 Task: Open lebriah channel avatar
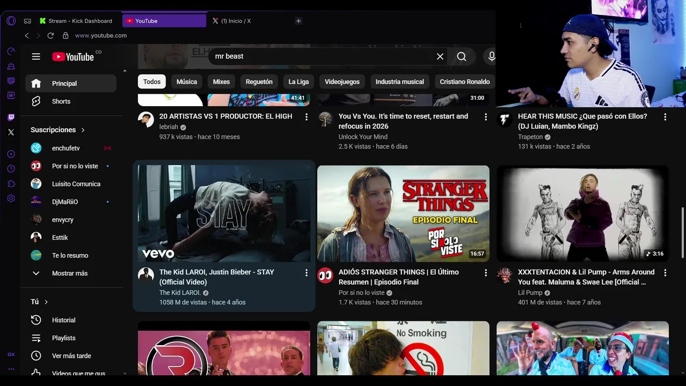pos(146,120)
